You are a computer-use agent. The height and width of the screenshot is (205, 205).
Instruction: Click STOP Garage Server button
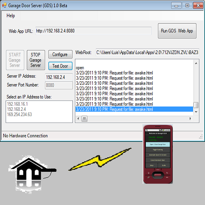point(36,60)
